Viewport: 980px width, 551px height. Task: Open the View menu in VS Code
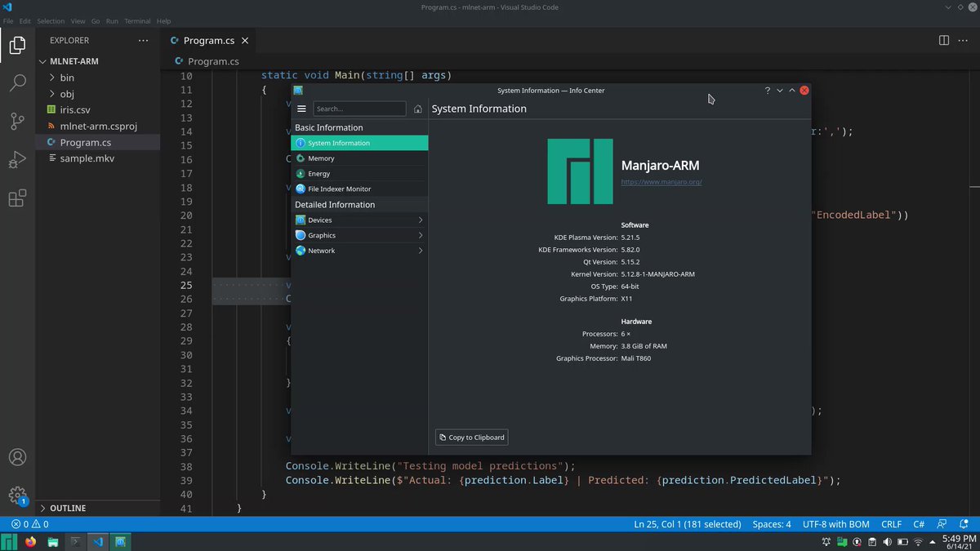(x=78, y=20)
